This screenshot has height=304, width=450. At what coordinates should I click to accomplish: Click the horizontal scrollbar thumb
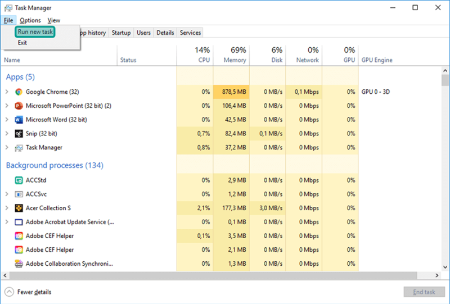(213, 275)
